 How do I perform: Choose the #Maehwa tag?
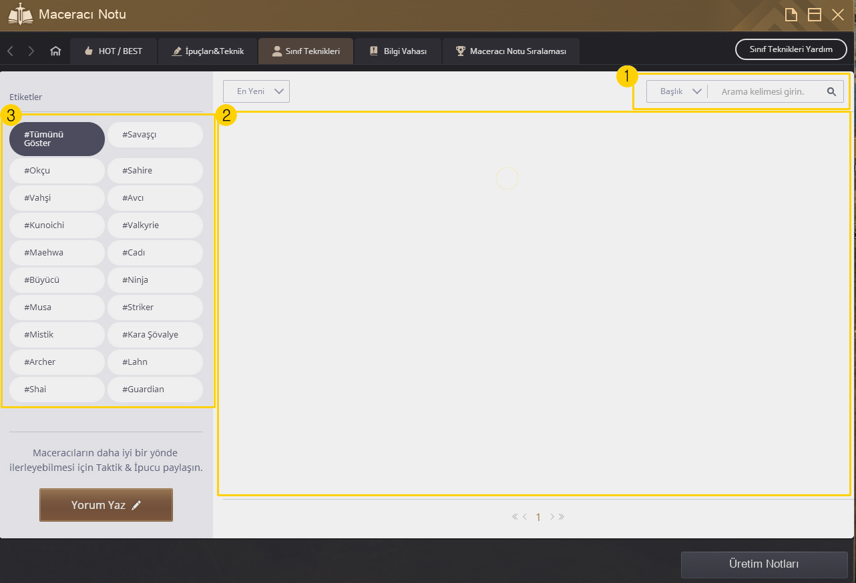click(57, 253)
